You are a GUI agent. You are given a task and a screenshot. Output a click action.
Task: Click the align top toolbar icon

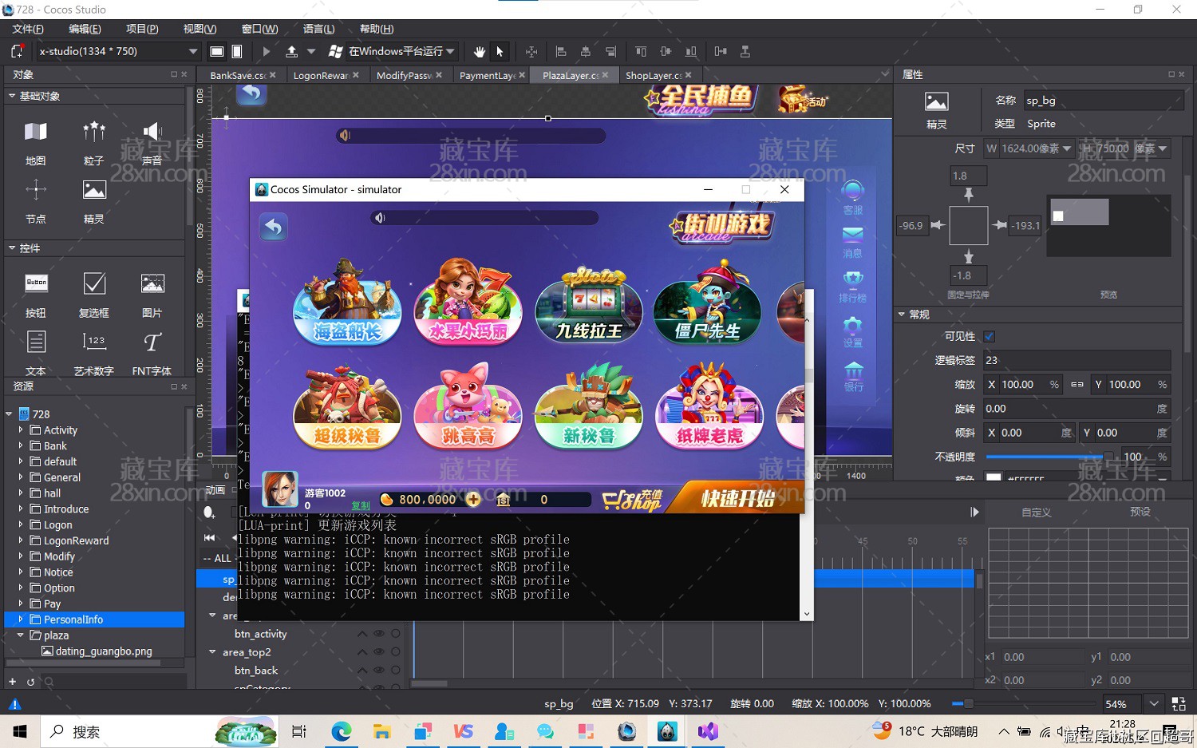[641, 51]
